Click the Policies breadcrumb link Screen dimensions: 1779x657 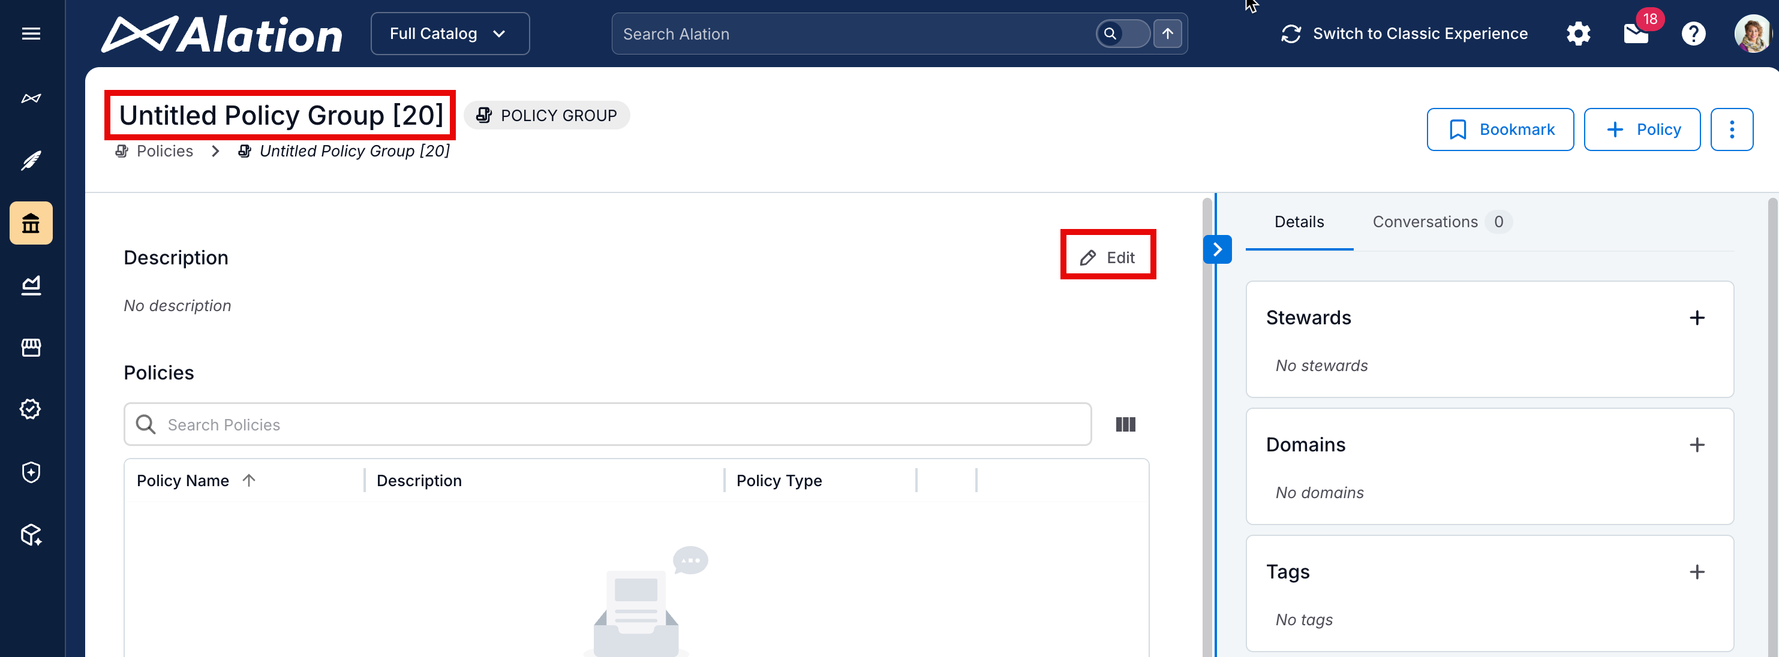(164, 151)
